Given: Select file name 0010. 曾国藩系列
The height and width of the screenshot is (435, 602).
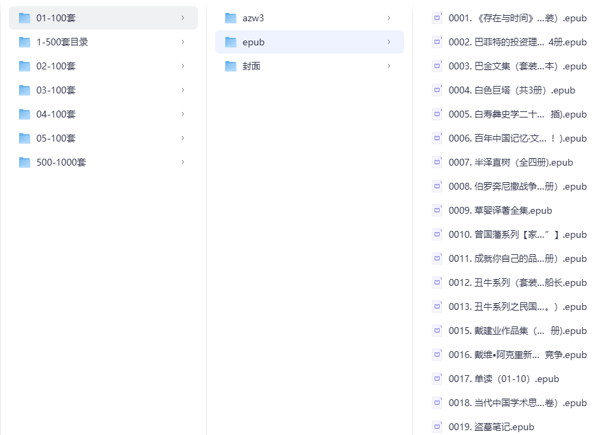Looking at the screenshot, I should tap(517, 234).
